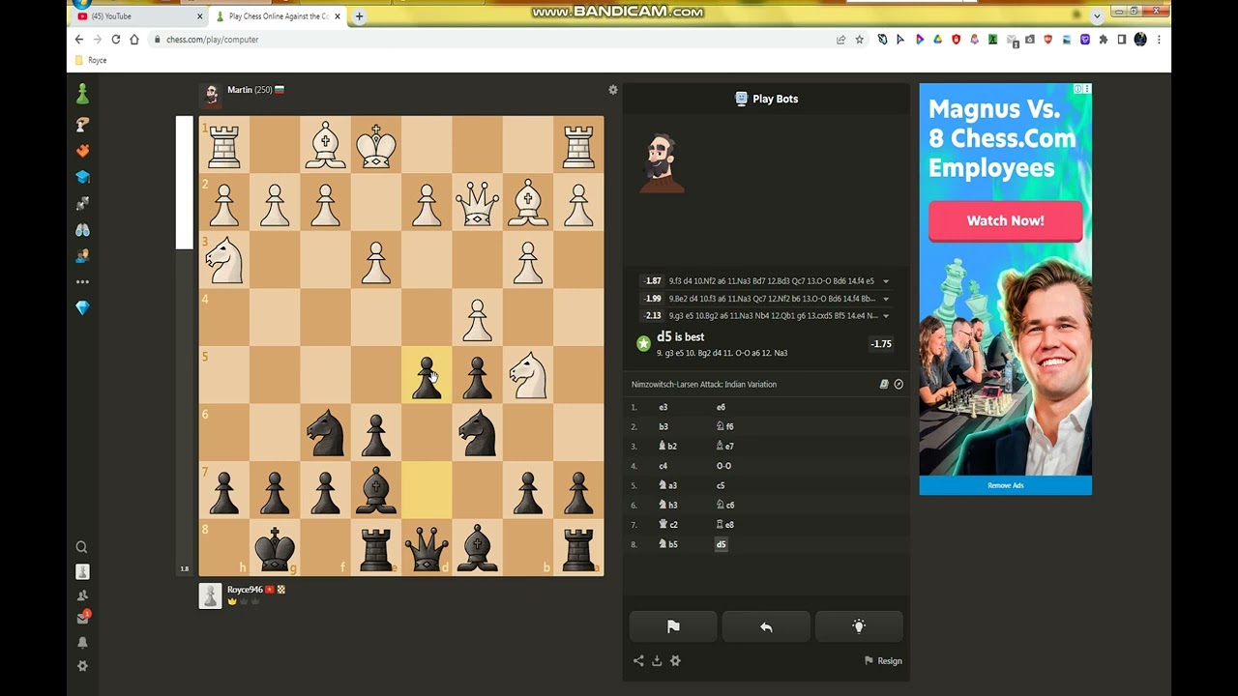
Task: Go back with the browser back arrow
Action: pyautogui.click(x=79, y=40)
